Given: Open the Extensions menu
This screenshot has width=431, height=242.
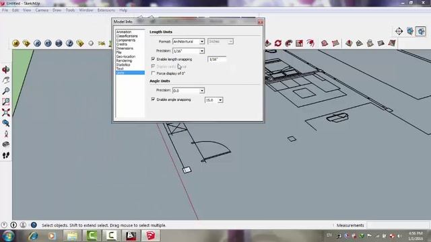Looking at the screenshot, I should coord(106,10).
